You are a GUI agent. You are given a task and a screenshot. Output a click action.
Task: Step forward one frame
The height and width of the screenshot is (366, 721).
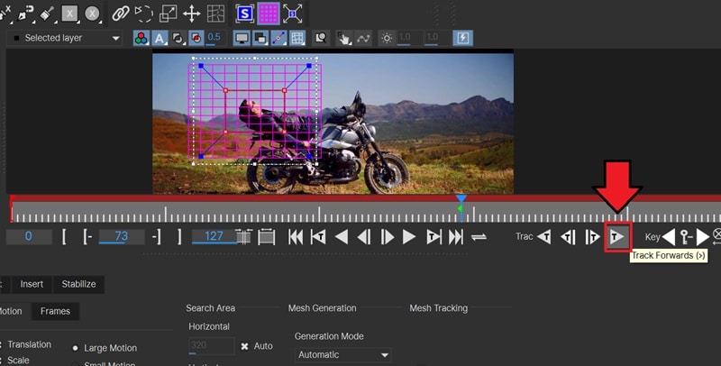[388, 237]
